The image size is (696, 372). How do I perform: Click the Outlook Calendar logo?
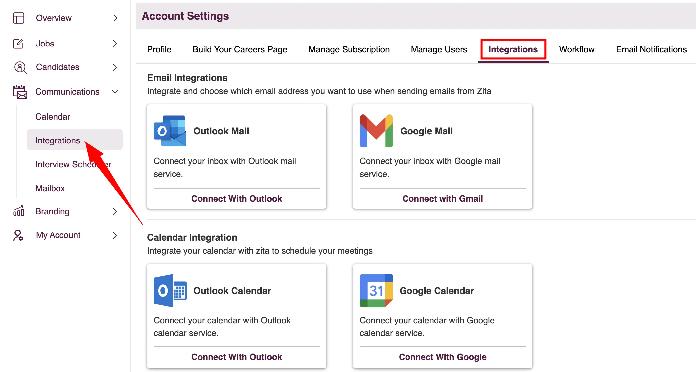point(170,291)
